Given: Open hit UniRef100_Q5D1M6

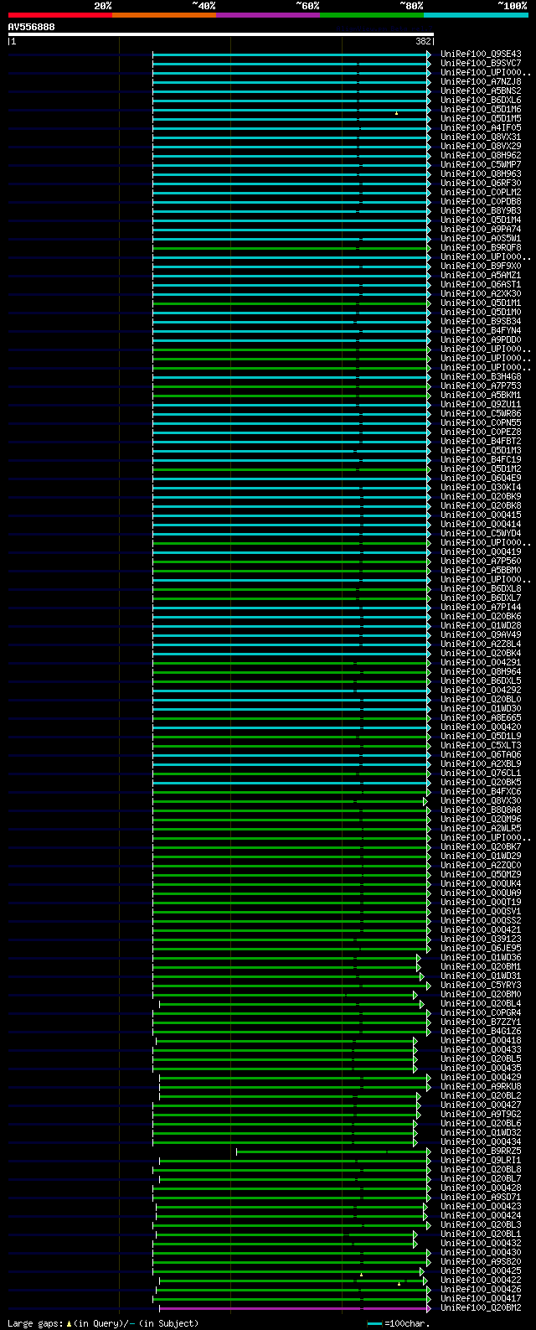Looking at the screenshot, I should coord(481,109).
